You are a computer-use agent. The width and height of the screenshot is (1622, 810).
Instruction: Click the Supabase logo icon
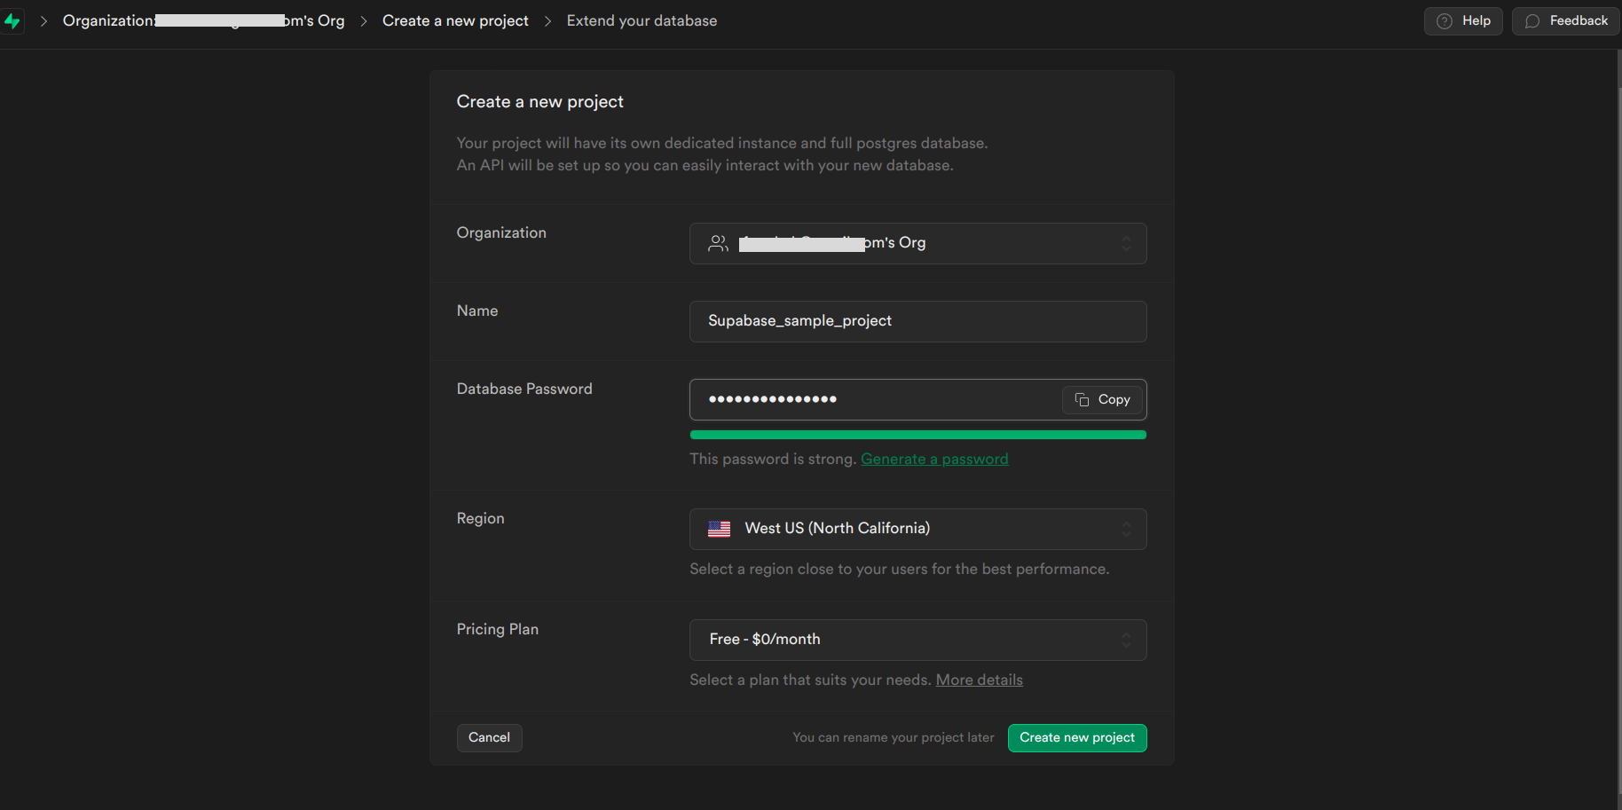tap(12, 20)
